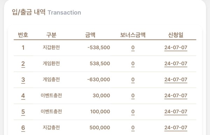The height and width of the screenshot is (135, 210).
Task: Click bonus amount 0 in 지갑충전 row
Action: point(133,128)
